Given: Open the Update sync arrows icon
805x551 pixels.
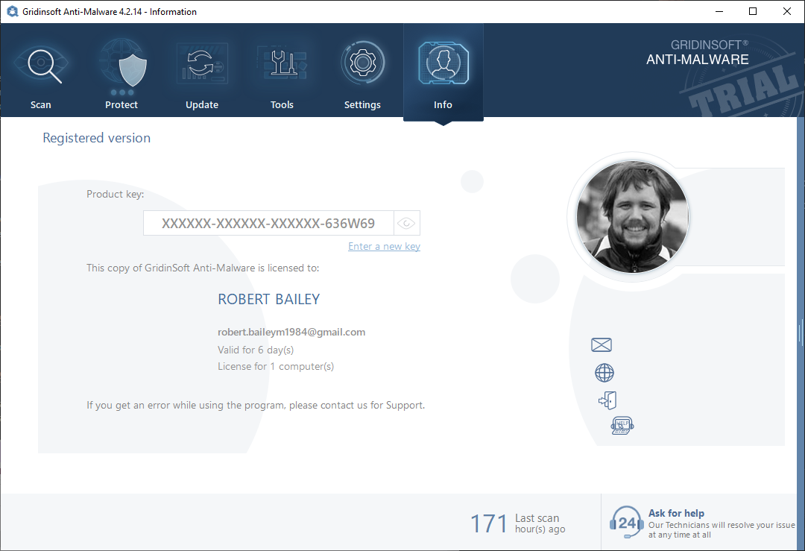Looking at the screenshot, I should tap(201, 64).
